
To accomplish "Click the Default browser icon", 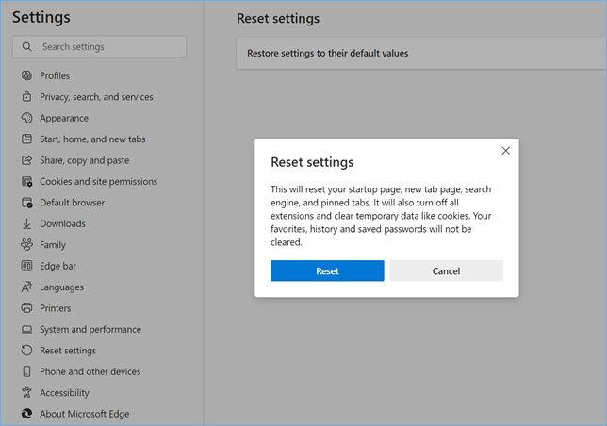I will (26, 203).
